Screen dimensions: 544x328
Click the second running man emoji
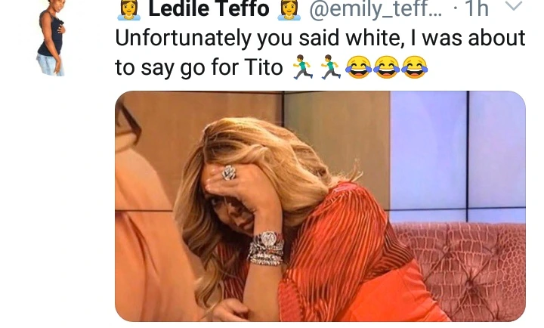coord(330,67)
